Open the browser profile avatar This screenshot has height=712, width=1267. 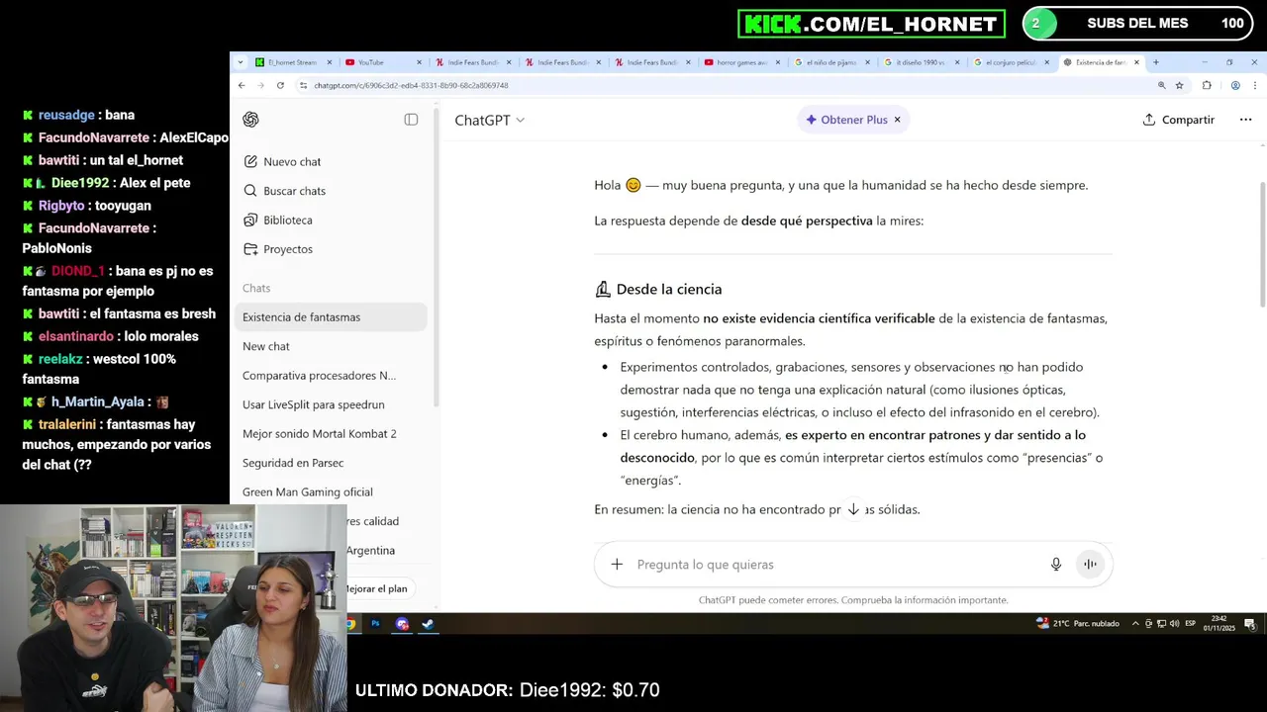[1235, 85]
